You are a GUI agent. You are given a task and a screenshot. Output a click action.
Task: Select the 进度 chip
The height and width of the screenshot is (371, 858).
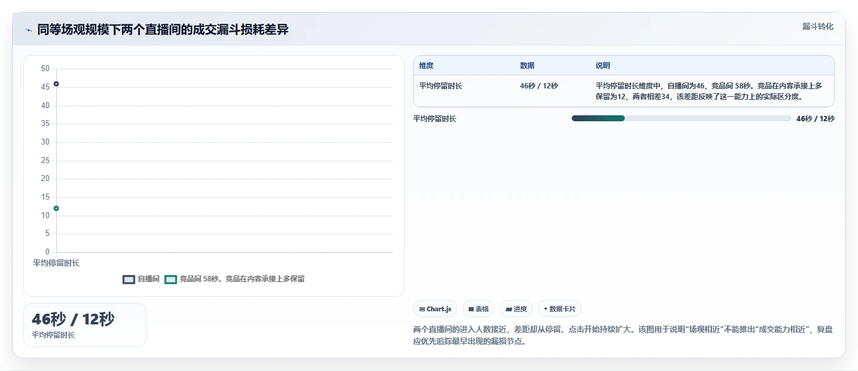click(516, 309)
